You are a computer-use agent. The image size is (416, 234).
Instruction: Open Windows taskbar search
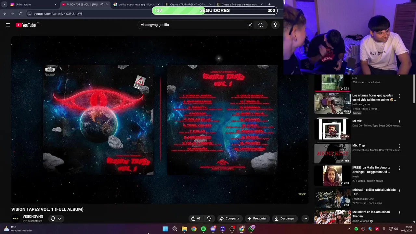[x=175, y=229]
